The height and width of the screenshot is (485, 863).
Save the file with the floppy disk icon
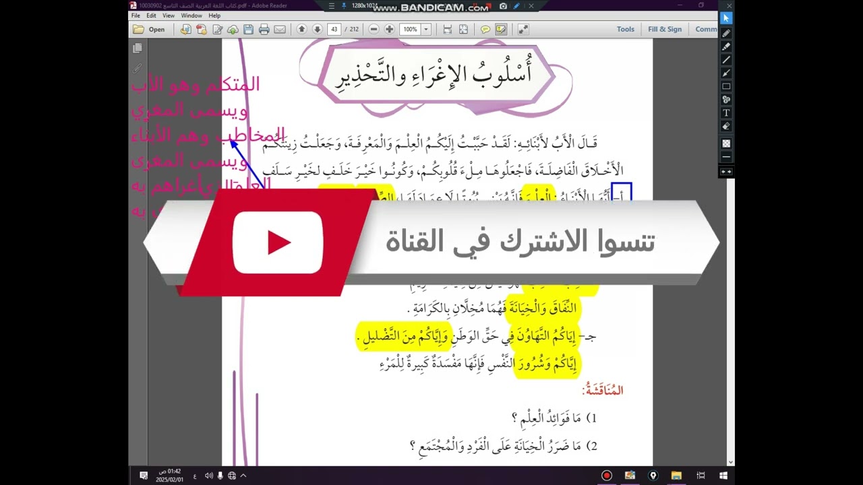point(248,29)
